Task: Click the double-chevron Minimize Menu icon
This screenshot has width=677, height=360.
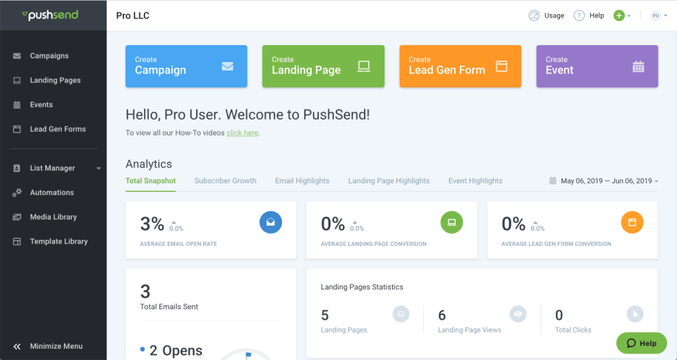Action: 17,346
